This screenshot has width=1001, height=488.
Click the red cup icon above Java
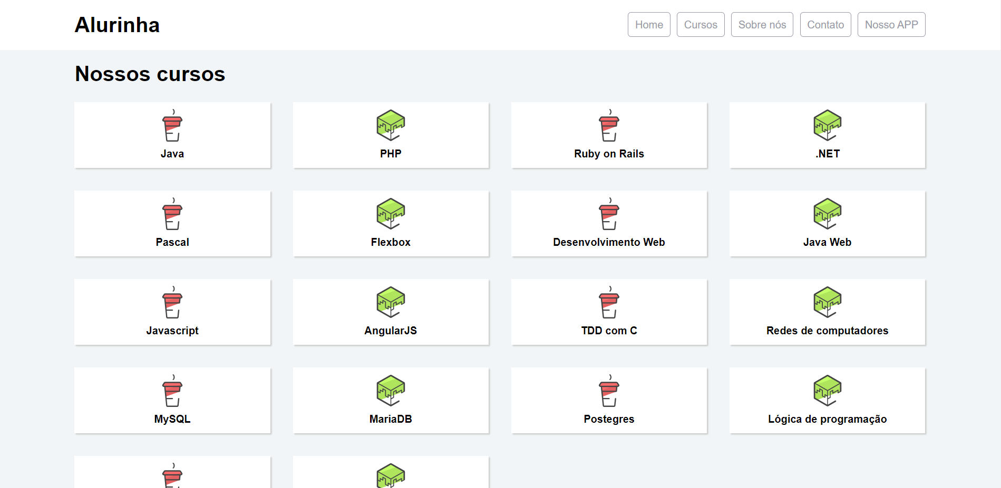click(172, 125)
